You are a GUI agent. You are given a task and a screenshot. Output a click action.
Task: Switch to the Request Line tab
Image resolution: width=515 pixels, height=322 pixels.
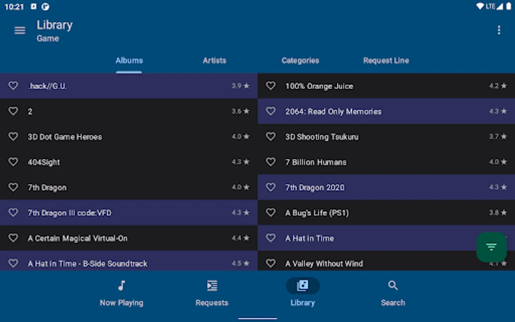click(x=386, y=60)
